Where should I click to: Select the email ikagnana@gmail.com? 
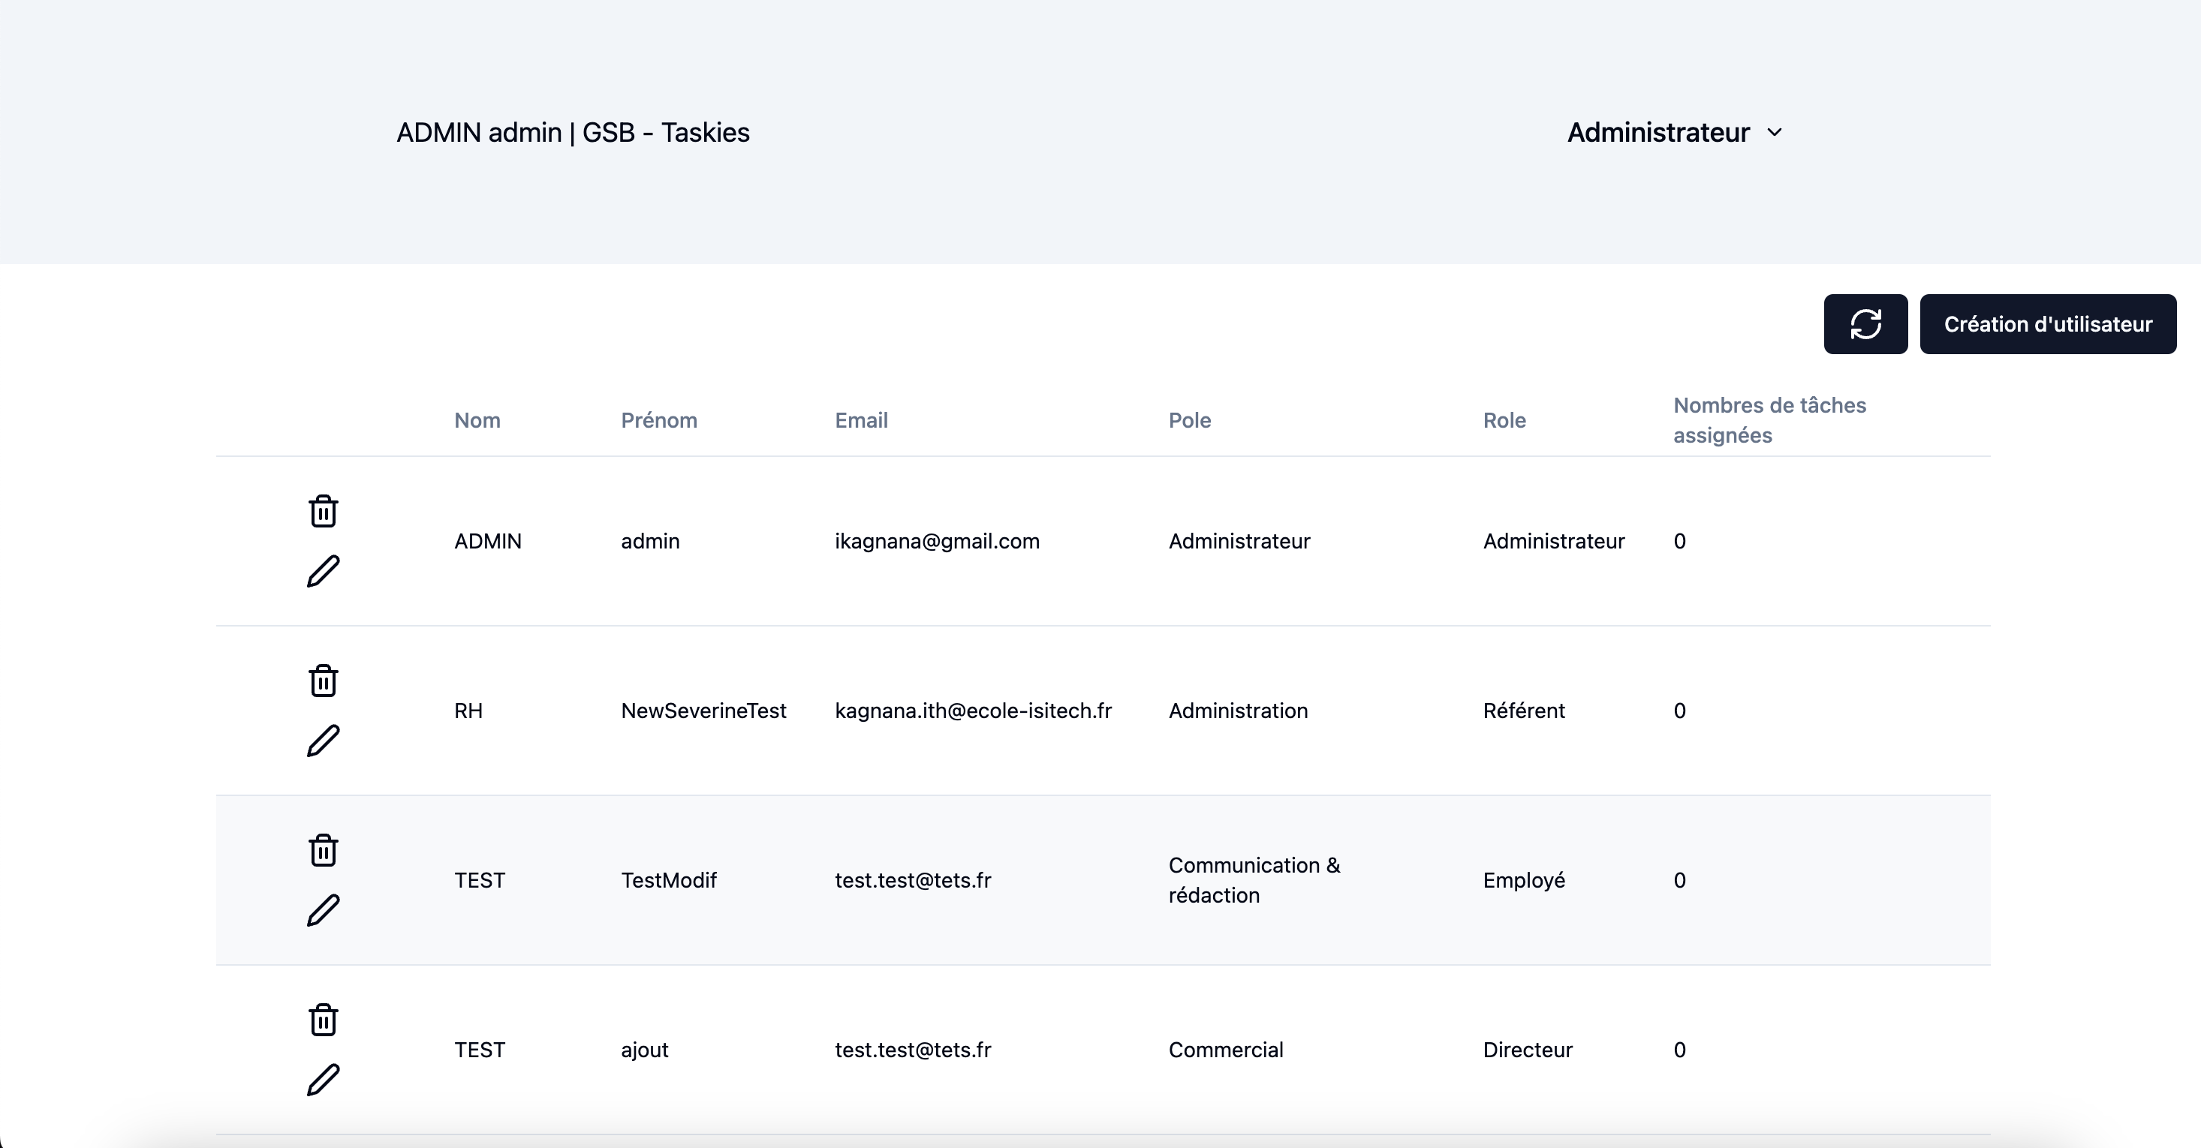pyautogui.click(x=938, y=541)
